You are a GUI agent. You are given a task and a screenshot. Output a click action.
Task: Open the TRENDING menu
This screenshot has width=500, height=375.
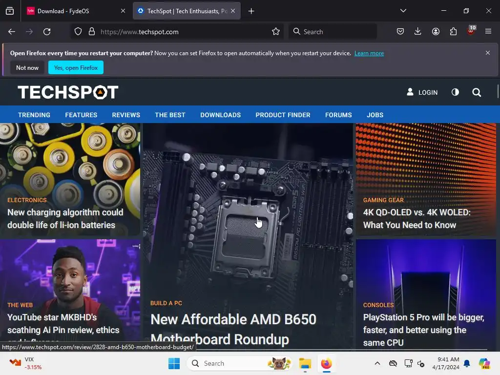[x=34, y=115]
